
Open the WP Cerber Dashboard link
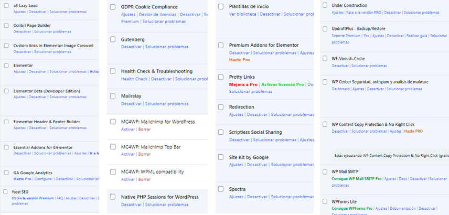(x=340, y=89)
